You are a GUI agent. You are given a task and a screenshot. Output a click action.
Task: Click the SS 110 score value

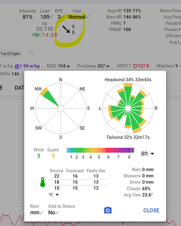point(44,29)
